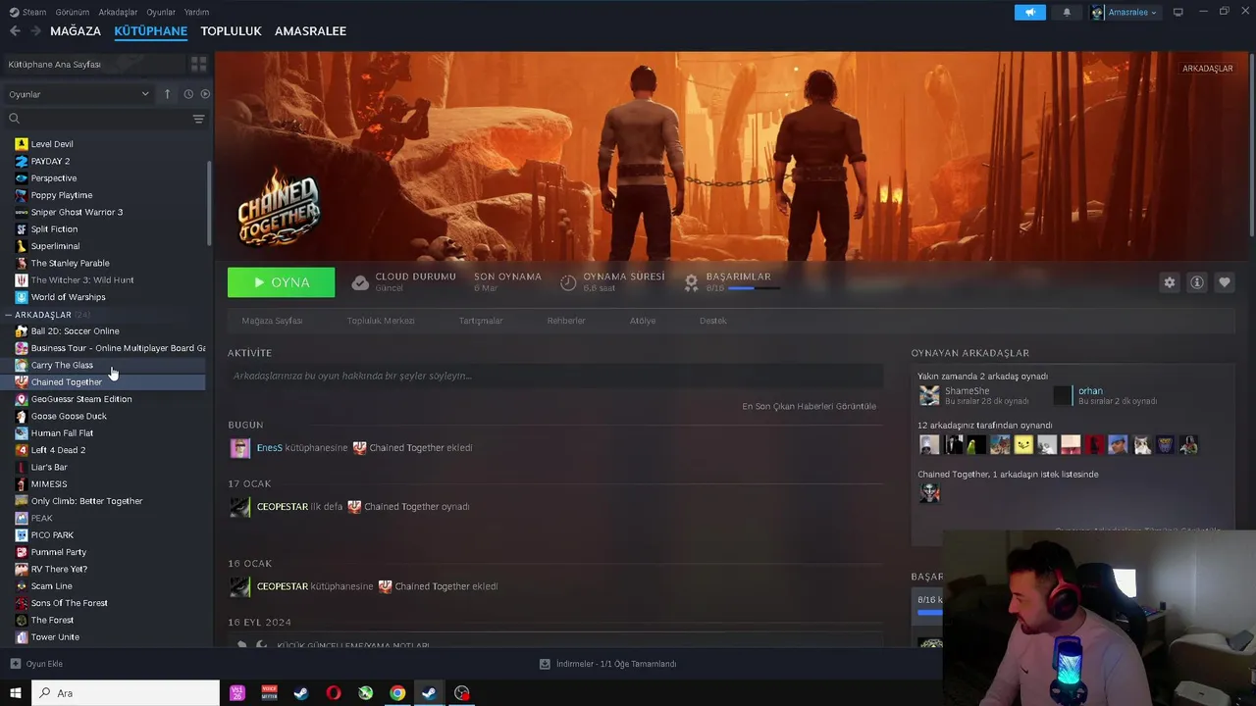Open advanced filter options icon
Viewport: 1256px width, 706px height.
point(199,119)
